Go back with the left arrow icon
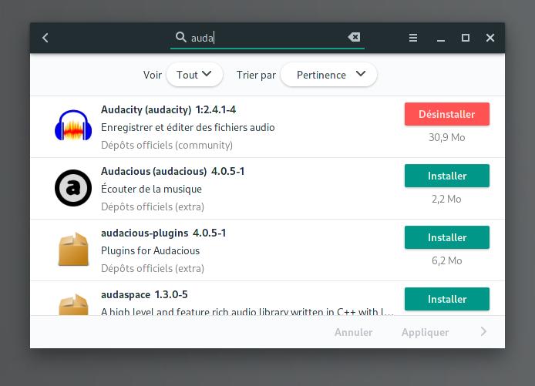Screen dimensions: 535x386 pyautogui.click(x=45, y=38)
